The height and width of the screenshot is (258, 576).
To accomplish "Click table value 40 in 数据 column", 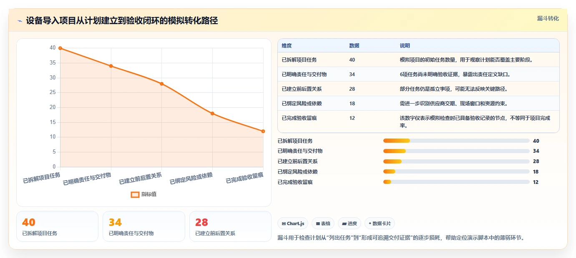I will [x=352, y=60].
